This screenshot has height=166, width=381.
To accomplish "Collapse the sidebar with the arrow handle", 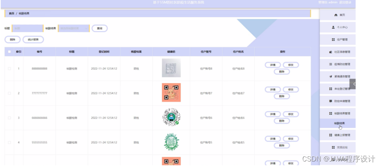I will point(353,84).
